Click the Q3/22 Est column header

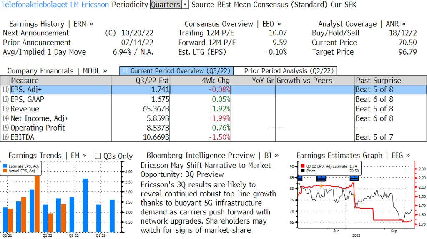pos(140,81)
